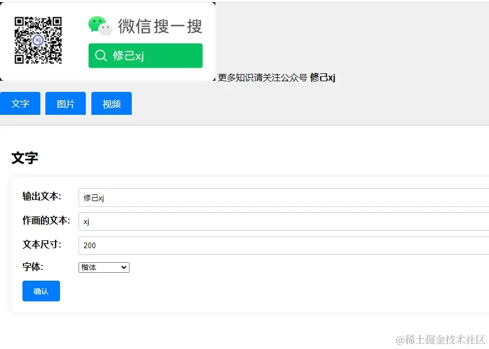The width and height of the screenshot is (489, 349).
Task: Click the QR code image
Action: [38, 40]
